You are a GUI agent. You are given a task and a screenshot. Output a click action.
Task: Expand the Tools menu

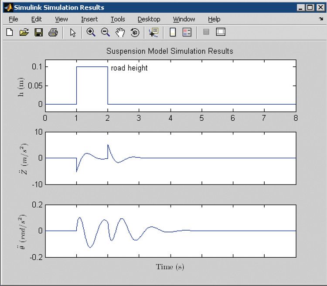pyautogui.click(x=118, y=19)
